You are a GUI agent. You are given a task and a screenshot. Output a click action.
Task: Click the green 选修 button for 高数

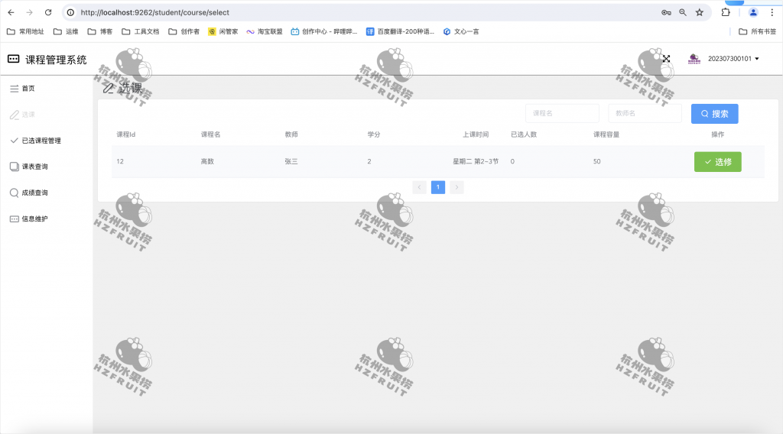coord(717,162)
